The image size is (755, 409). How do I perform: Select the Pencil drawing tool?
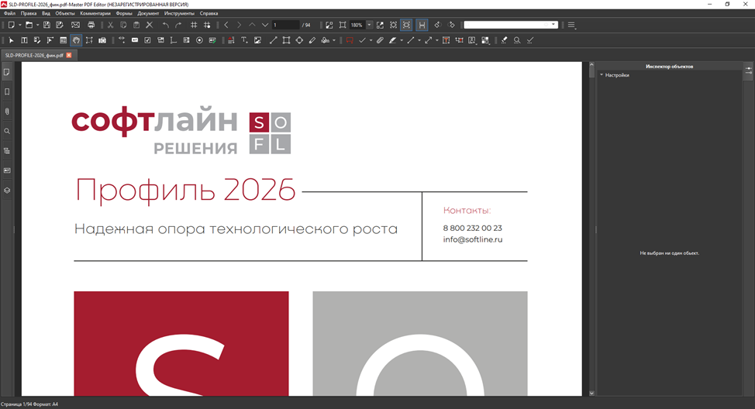[x=312, y=40]
